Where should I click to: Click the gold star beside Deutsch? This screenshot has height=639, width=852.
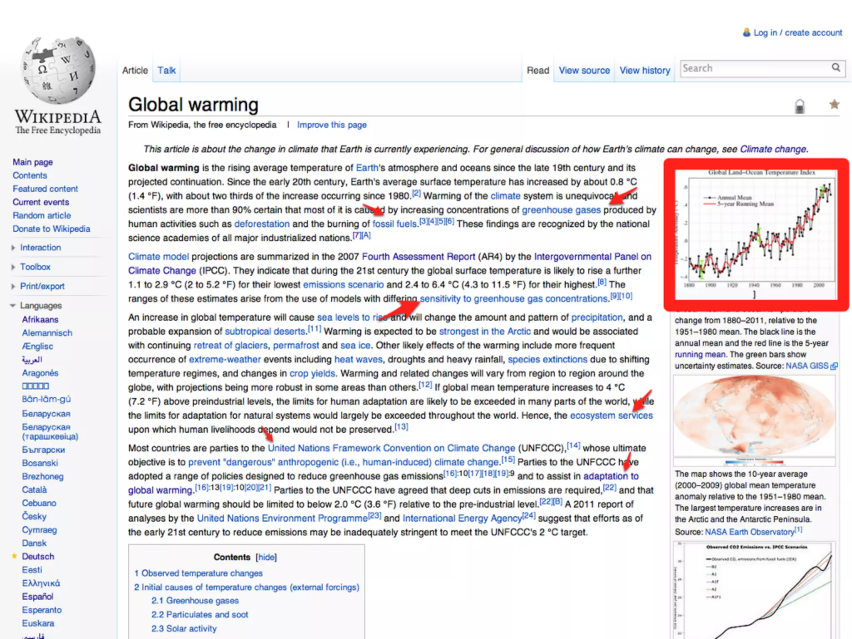coord(15,556)
